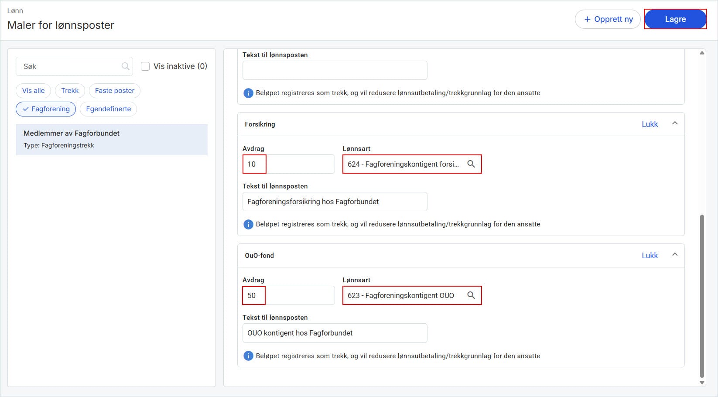Select the Trekk filter chip
This screenshot has height=397, width=718.
(70, 91)
